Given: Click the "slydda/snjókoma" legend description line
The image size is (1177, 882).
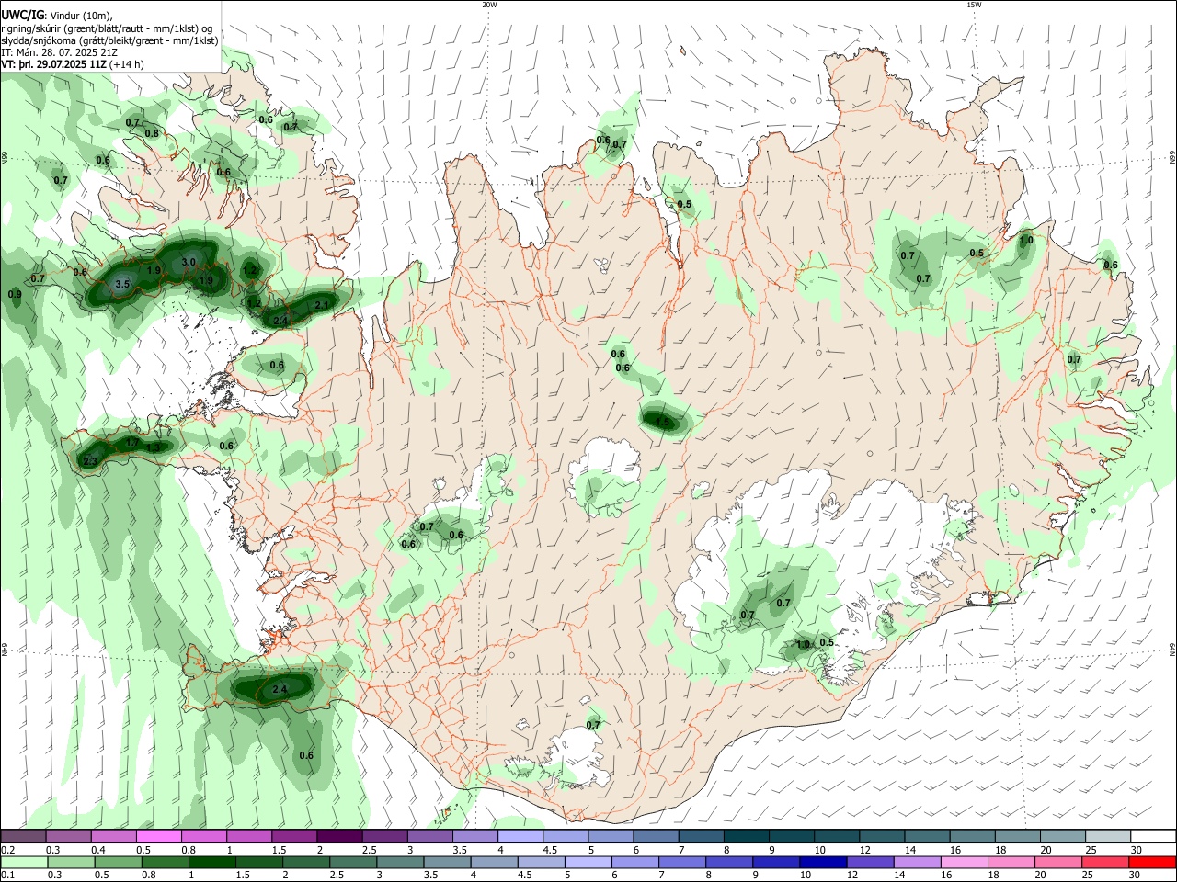Looking at the screenshot, I should pyautogui.click(x=109, y=40).
